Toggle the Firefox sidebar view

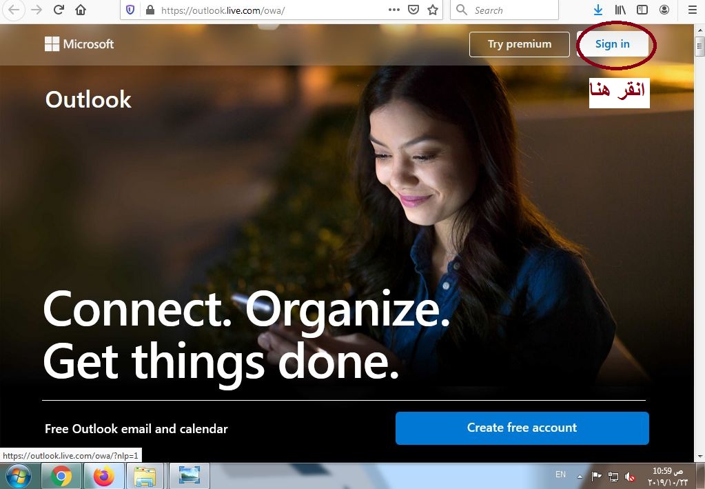point(642,10)
